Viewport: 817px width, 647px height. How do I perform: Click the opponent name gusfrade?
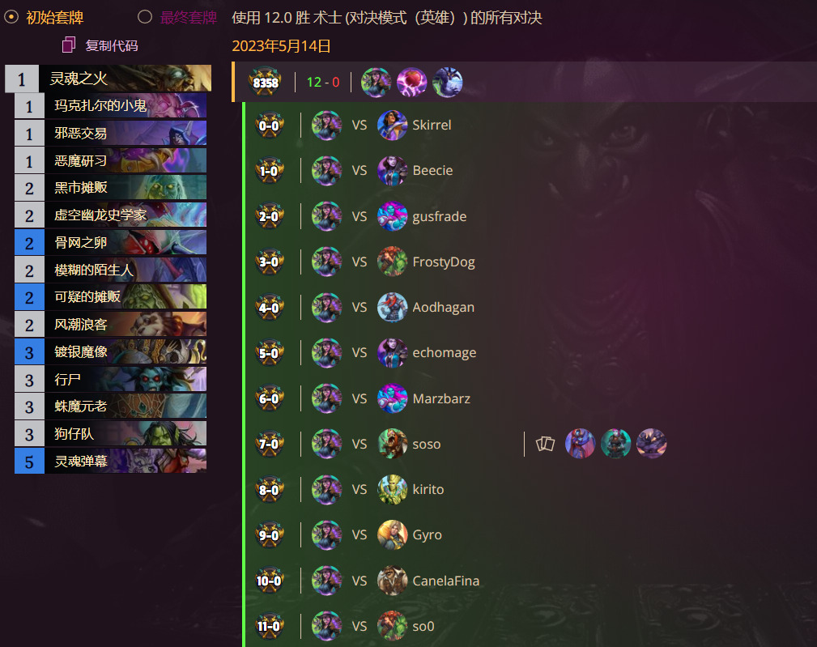click(439, 216)
